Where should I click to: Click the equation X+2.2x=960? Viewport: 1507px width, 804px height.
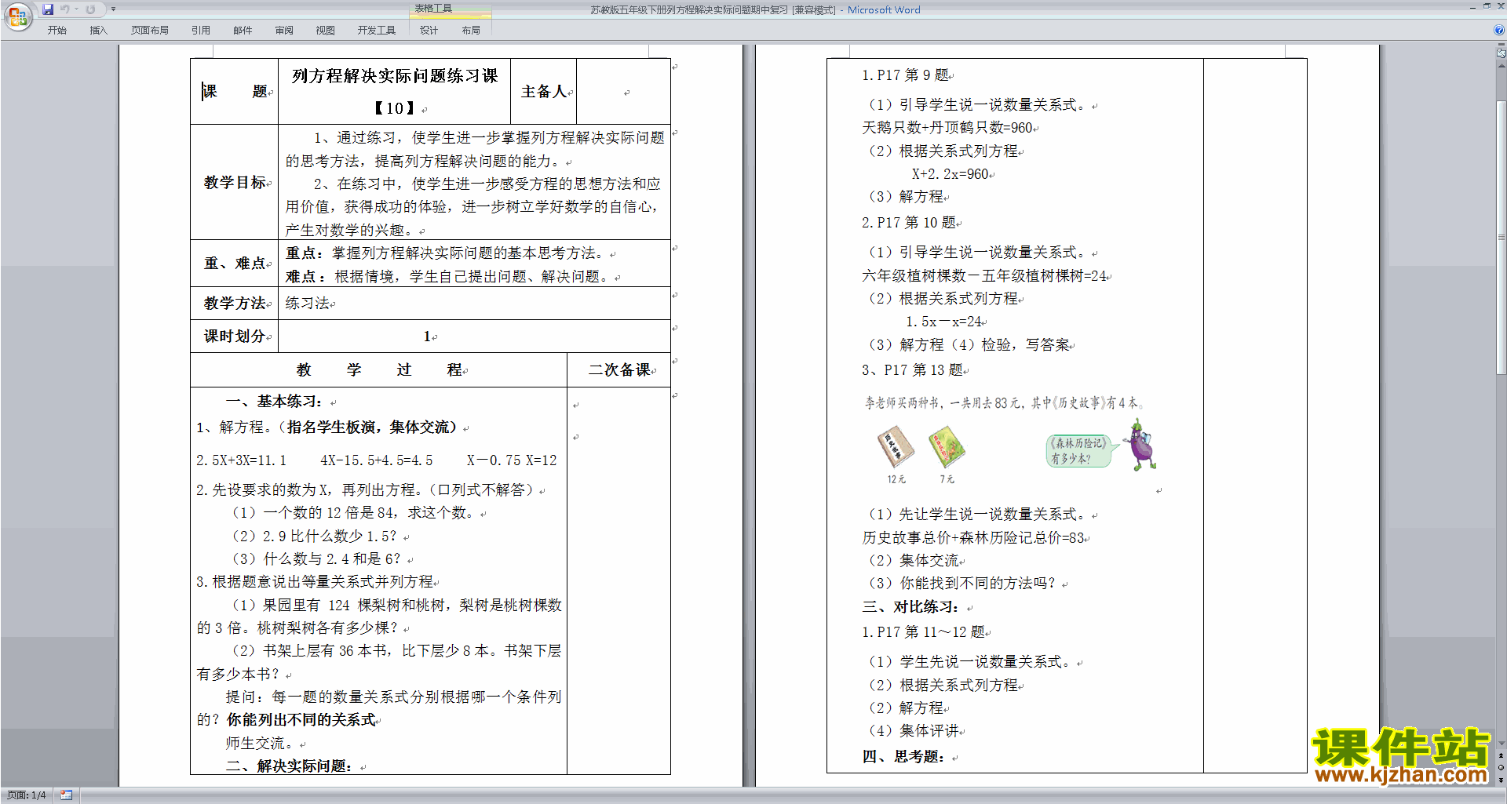950,174
